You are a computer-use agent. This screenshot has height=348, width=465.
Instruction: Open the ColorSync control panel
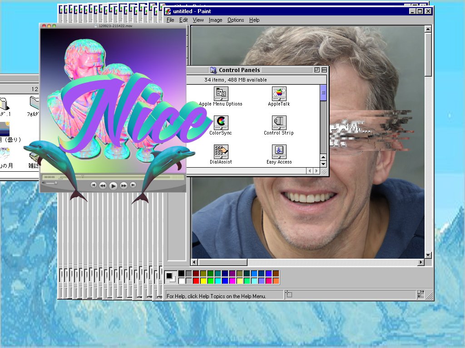(221, 122)
